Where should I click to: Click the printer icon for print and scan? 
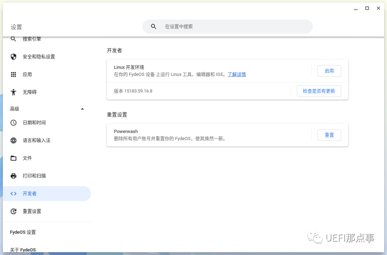point(14,176)
